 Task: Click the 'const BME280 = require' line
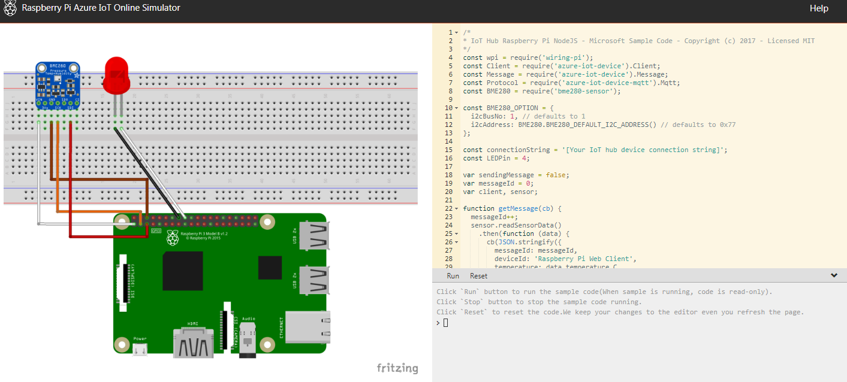pyautogui.click(x=542, y=91)
